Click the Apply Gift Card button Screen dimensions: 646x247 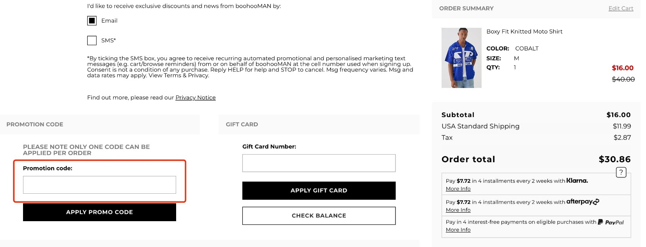pyautogui.click(x=318, y=190)
